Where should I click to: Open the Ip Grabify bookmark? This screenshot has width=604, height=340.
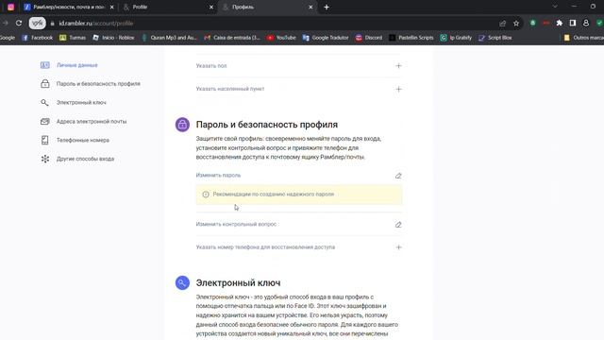[x=456, y=38]
